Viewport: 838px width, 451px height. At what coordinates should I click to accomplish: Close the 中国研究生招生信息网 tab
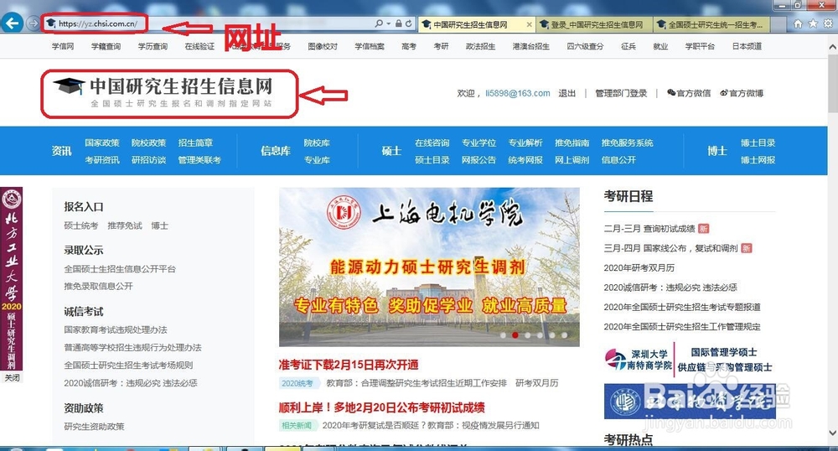529,24
